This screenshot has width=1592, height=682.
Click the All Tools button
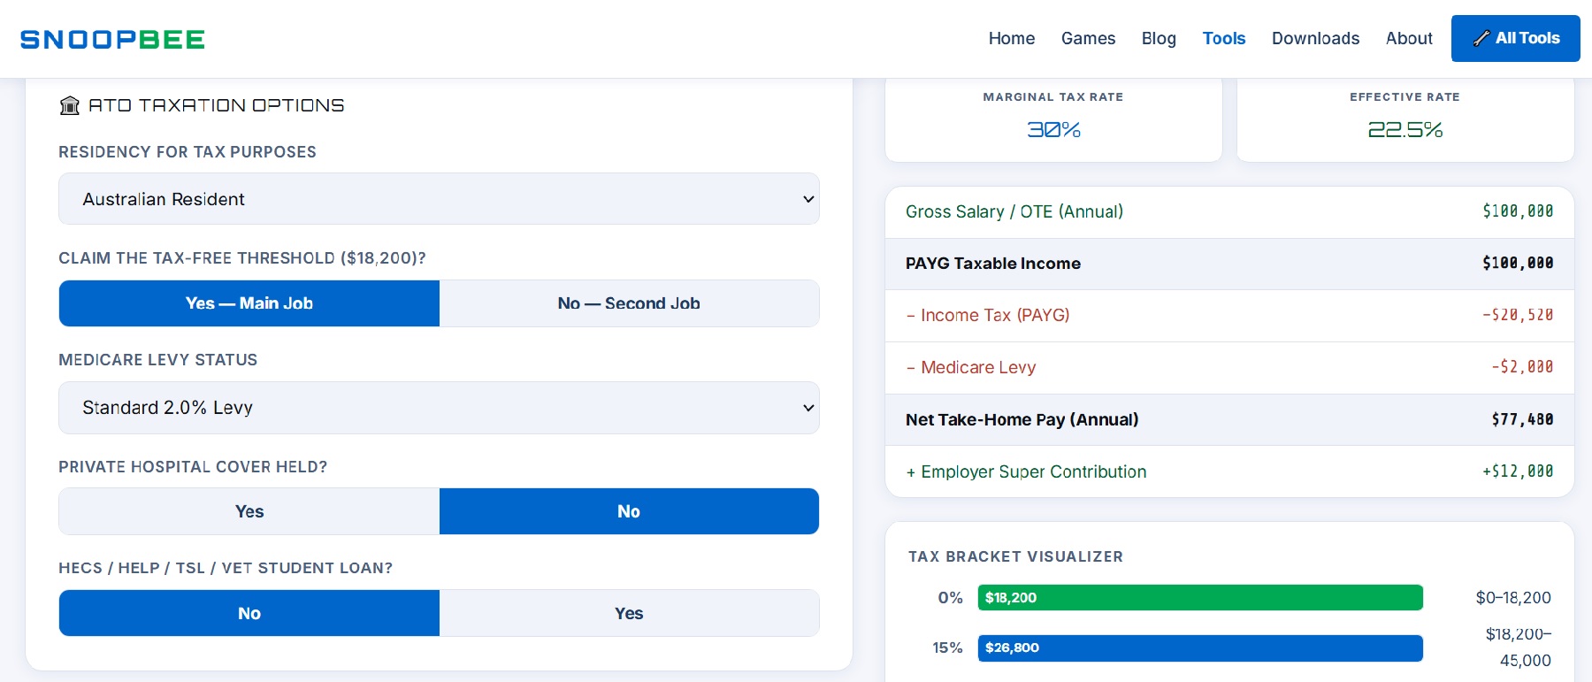click(x=1516, y=38)
